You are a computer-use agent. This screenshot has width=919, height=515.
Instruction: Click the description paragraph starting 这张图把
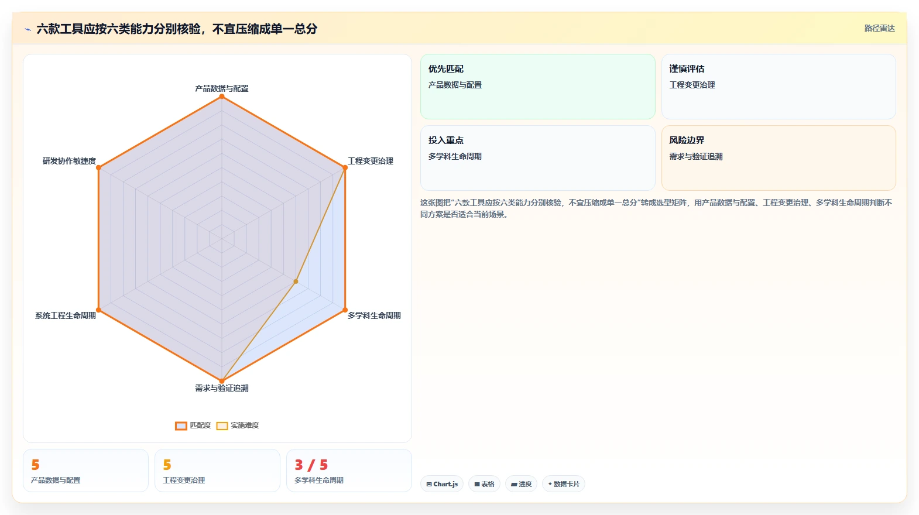pos(656,208)
